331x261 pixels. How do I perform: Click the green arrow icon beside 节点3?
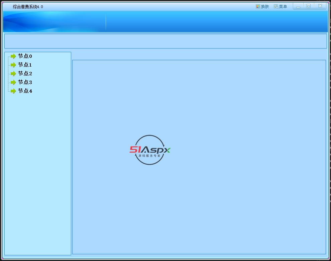tap(13, 82)
